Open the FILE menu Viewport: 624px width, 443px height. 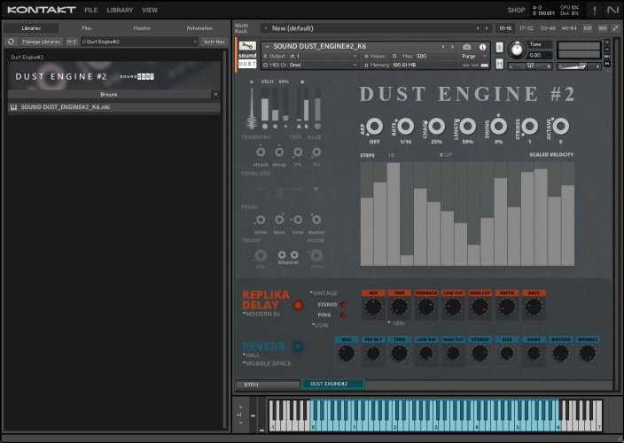(91, 10)
